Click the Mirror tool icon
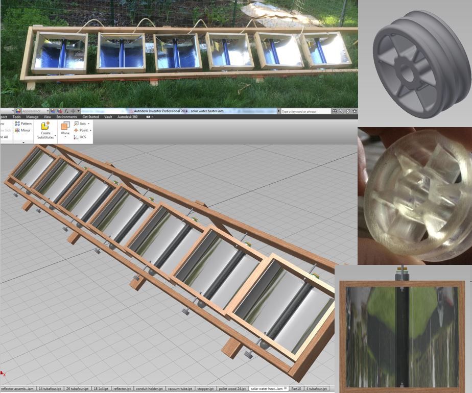 pyautogui.click(x=17, y=130)
